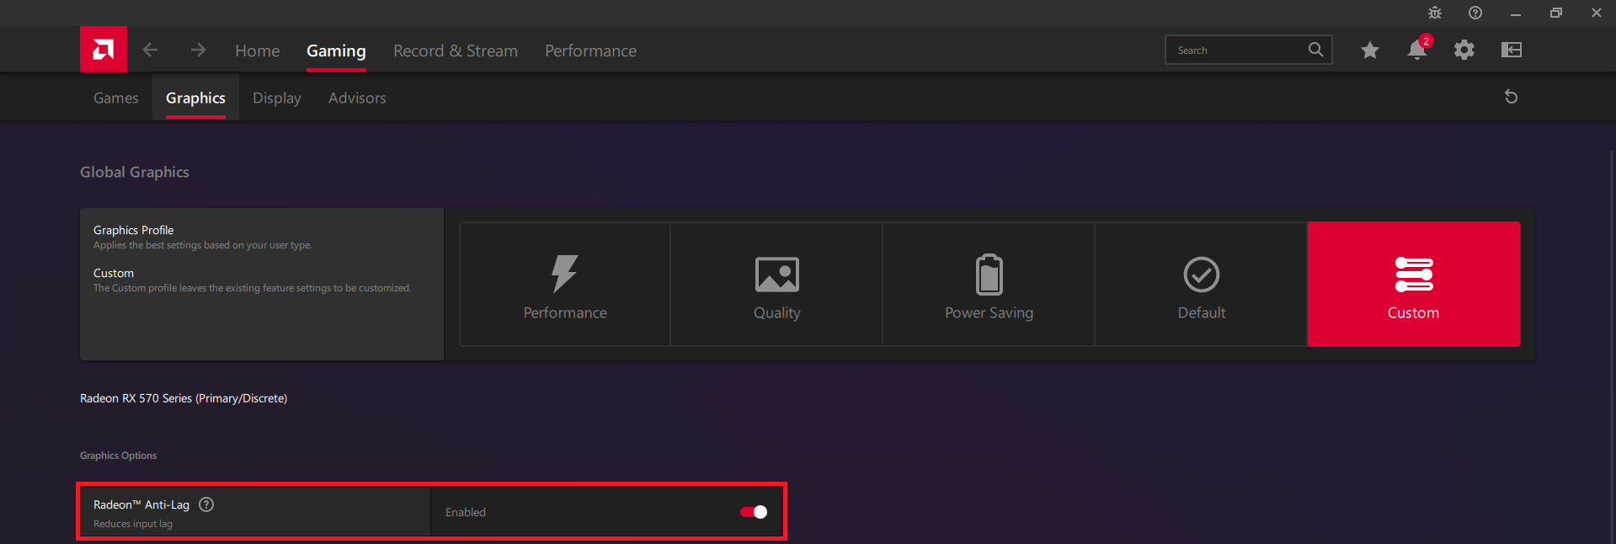
Task: Minimize the Radeon Software window
Action: tap(1516, 13)
